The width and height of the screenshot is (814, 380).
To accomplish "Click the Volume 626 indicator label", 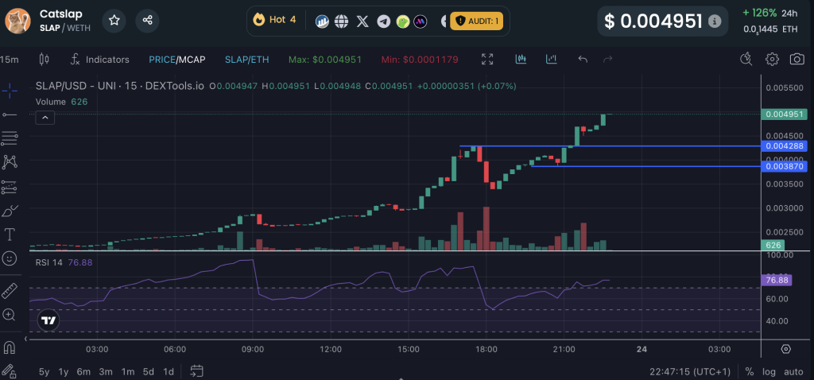I will (x=61, y=102).
